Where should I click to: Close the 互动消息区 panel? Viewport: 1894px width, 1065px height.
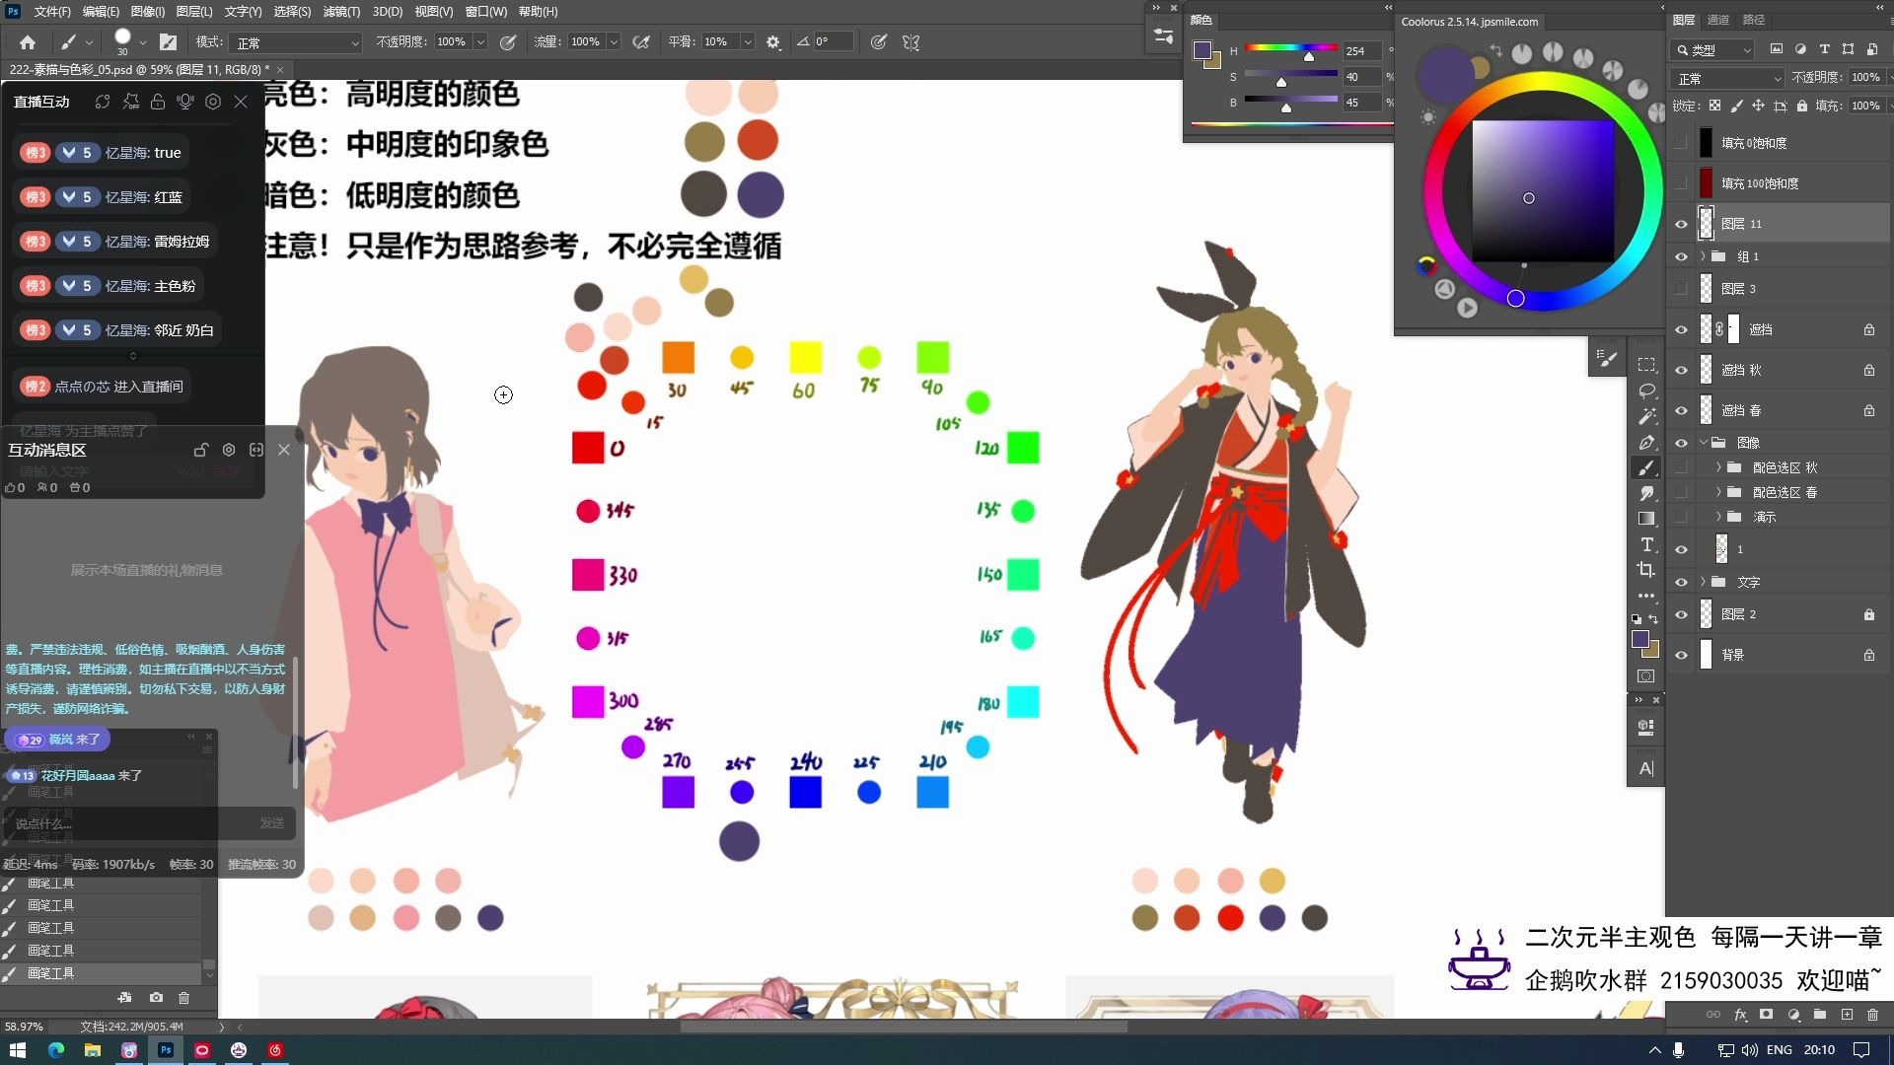click(x=284, y=450)
